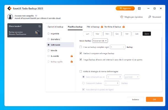Deselect the Dom day button

coord(147,34)
